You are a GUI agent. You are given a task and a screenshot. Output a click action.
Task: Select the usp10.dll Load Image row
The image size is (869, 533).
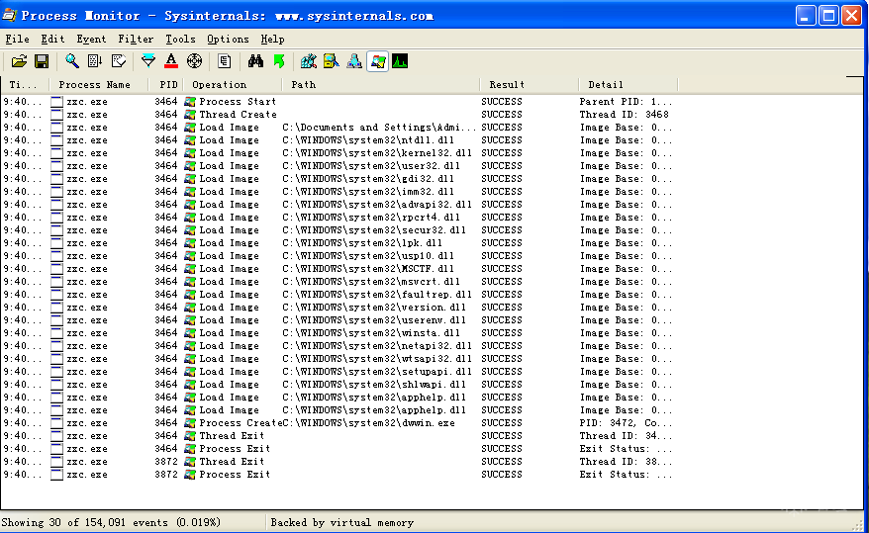click(x=338, y=256)
